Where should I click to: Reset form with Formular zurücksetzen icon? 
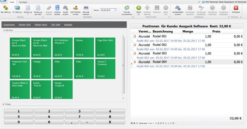click(x=127, y=8)
